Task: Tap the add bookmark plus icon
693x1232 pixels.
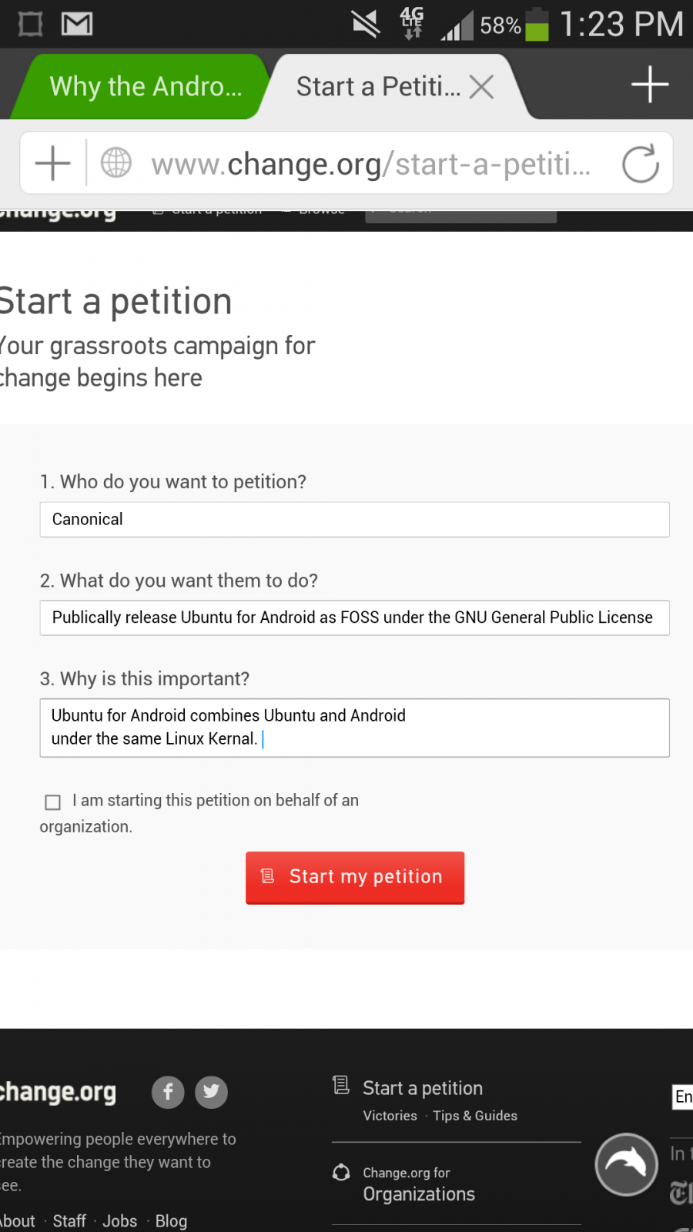Action: pyautogui.click(x=53, y=163)
